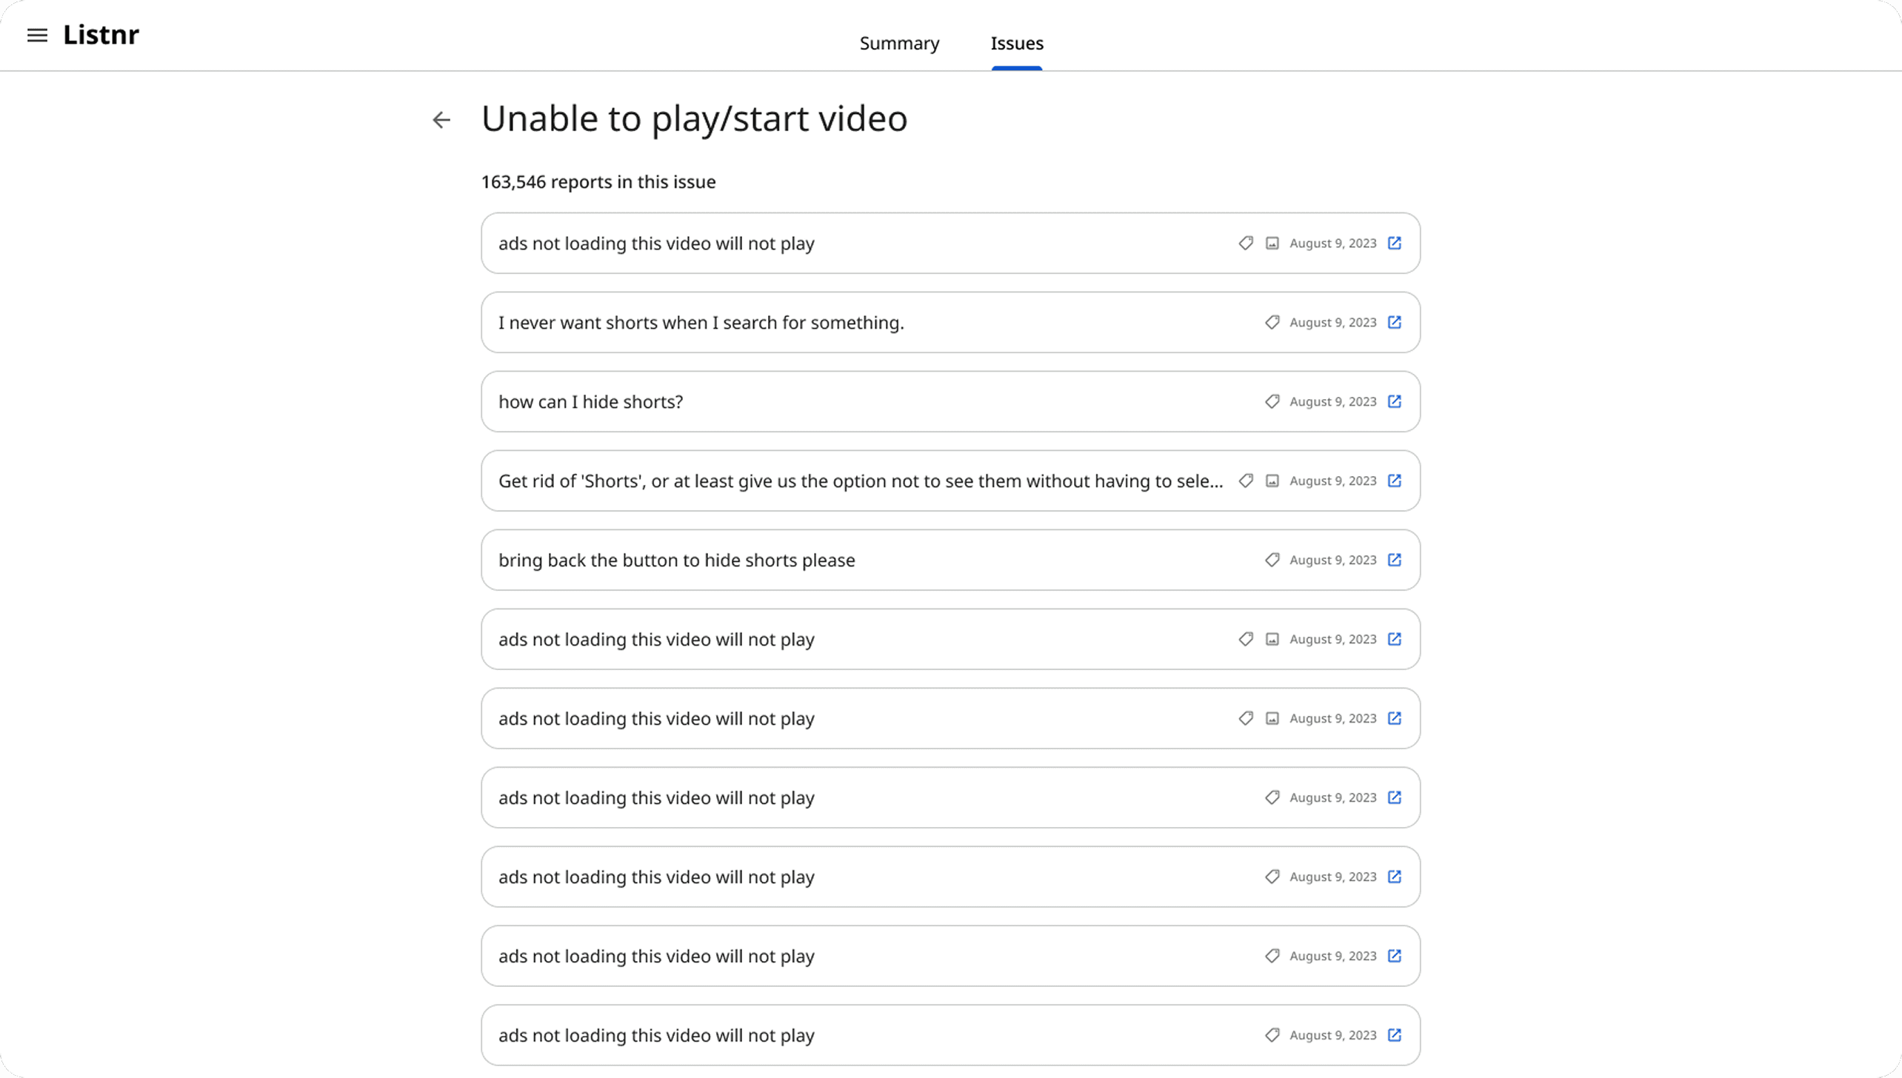Open the hamburger navigation menu
This screenshot has height=1078, width=1902.
37,35
